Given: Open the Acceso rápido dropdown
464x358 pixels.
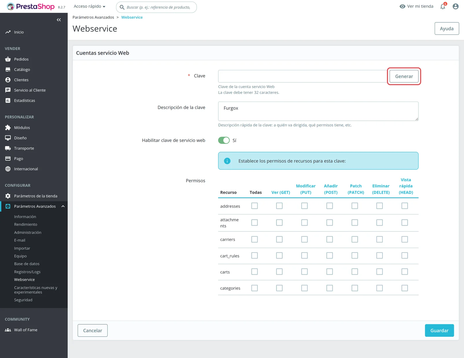Looking at the screenshot, I should [x=89, y=6].
